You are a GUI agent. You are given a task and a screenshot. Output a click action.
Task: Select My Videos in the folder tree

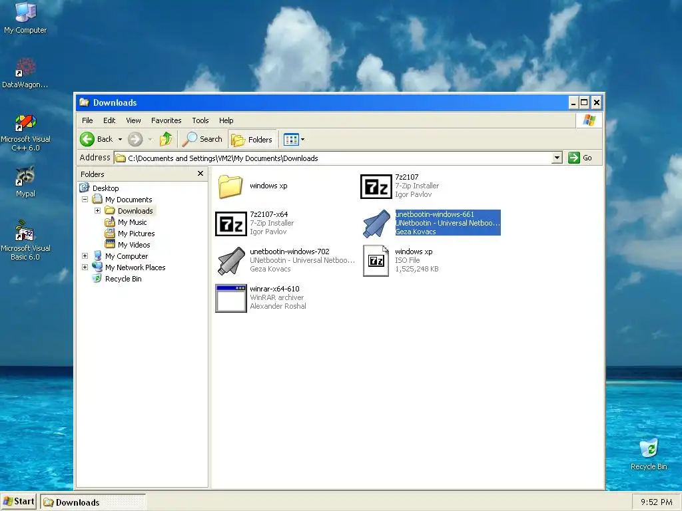[134, 245]
